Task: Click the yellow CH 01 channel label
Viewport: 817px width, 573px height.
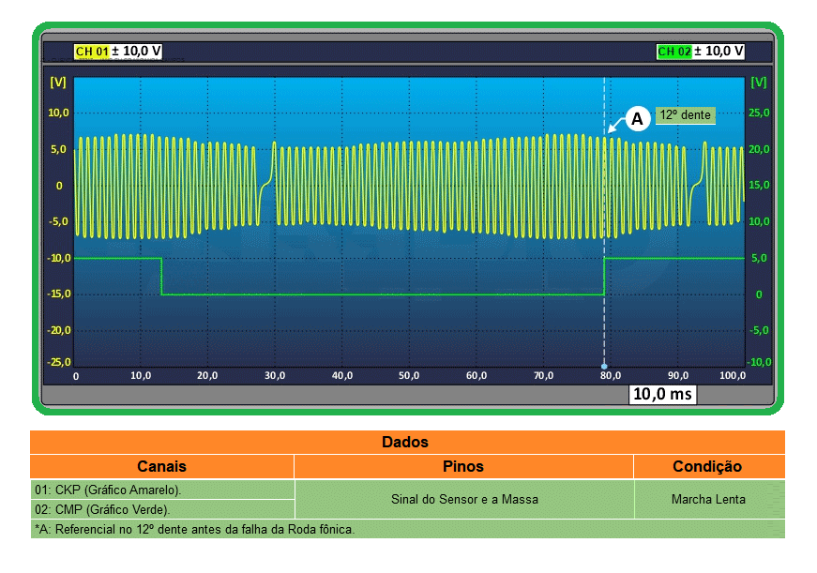Action: tap(92, 52)
